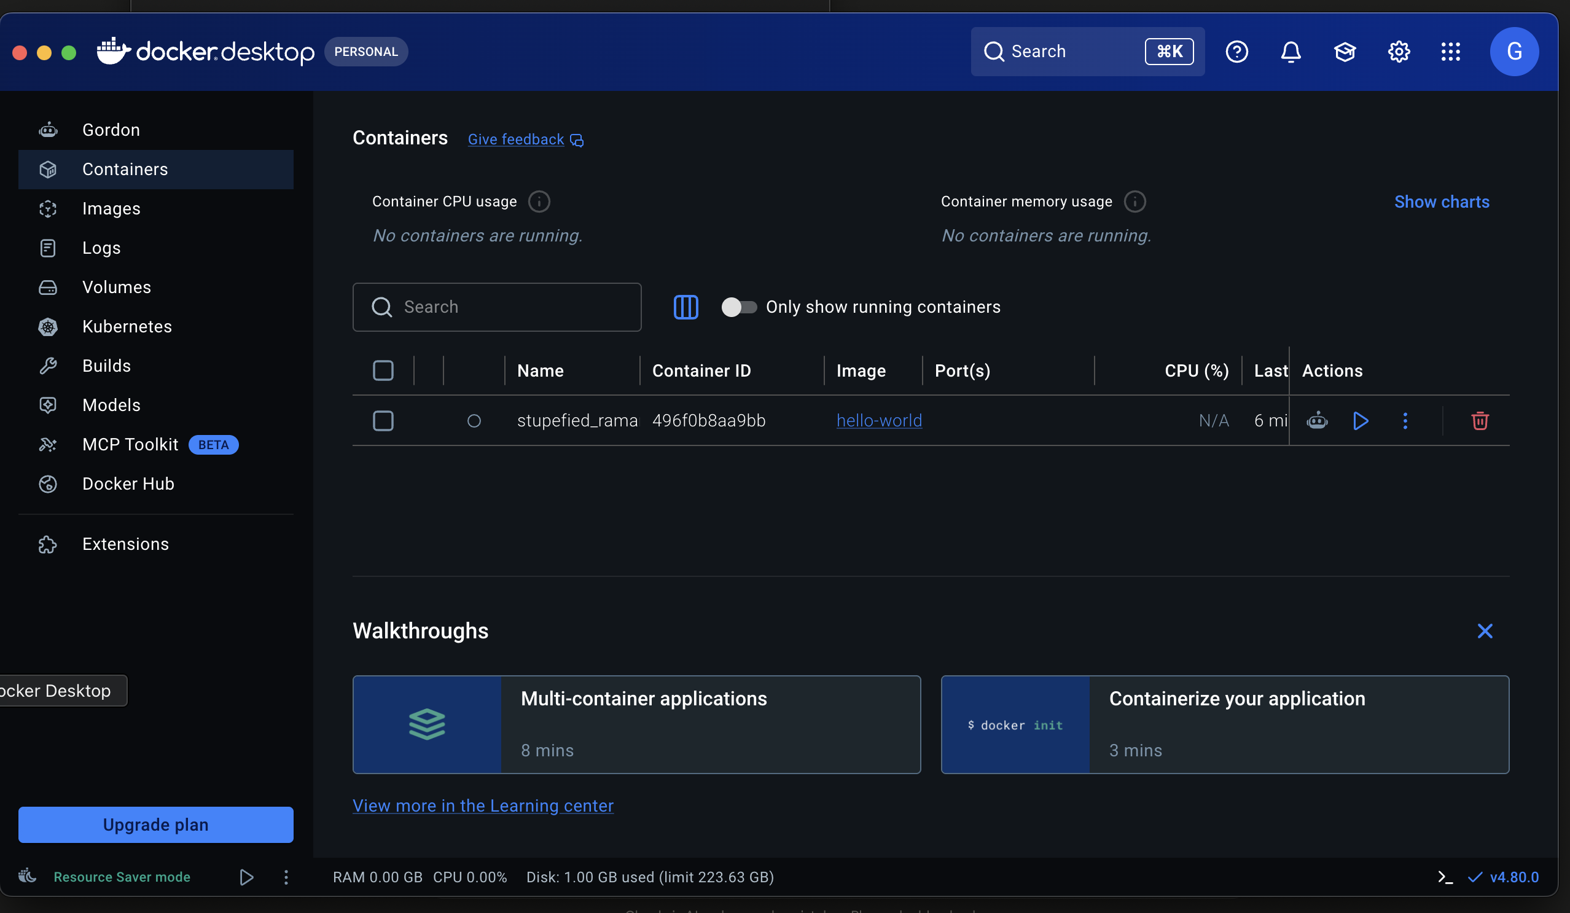This screenshot has height=913, width=1570.
Task: Click Resource Saver mode status
Action: coord(122,877)
